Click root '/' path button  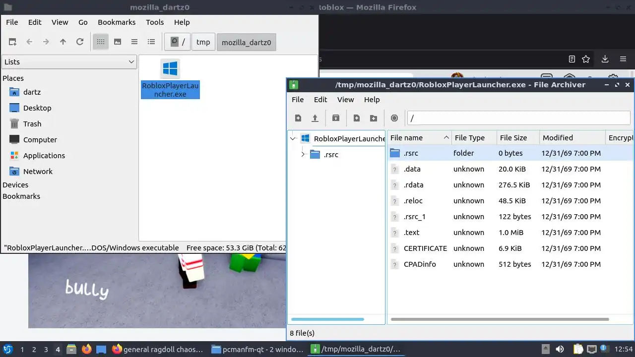(178, 42)
